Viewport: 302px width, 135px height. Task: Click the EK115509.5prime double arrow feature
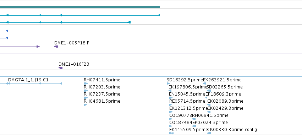(172, 133)
